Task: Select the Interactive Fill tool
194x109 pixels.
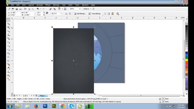Action: click(8, 79)
